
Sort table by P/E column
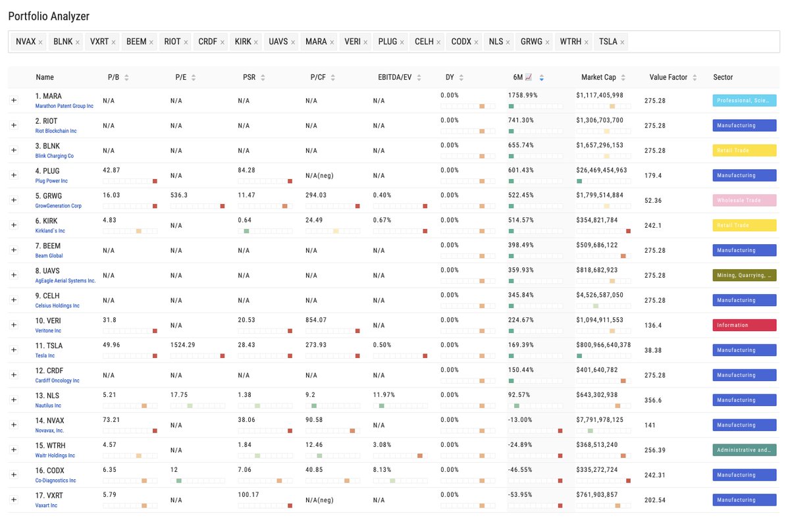tap(194, 78)
